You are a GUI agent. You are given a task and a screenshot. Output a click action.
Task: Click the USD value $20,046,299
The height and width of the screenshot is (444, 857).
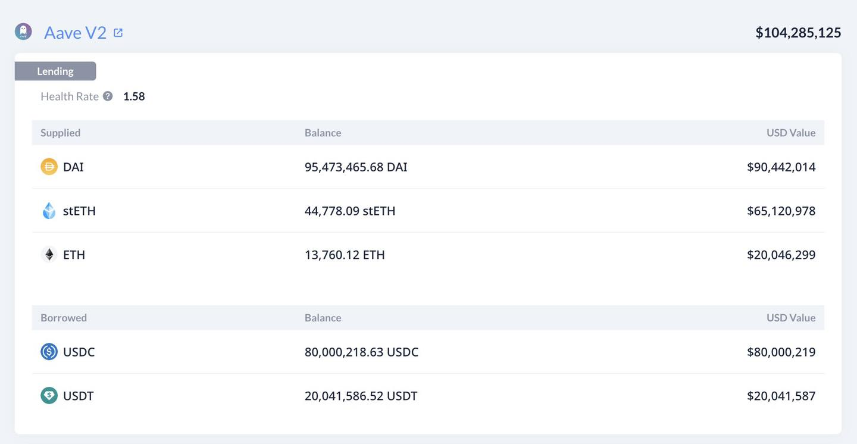[x=781, y=255]
